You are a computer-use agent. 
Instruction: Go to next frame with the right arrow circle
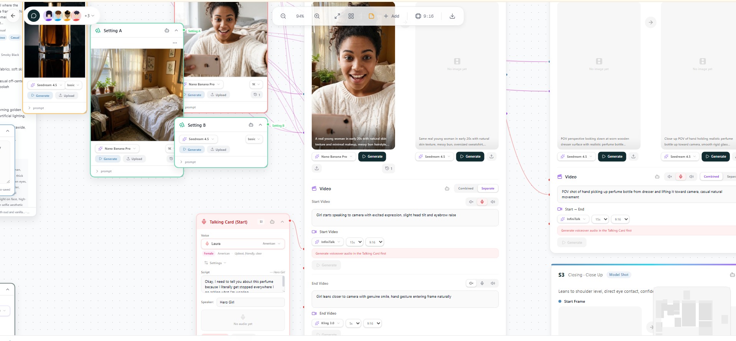point(650,22)
